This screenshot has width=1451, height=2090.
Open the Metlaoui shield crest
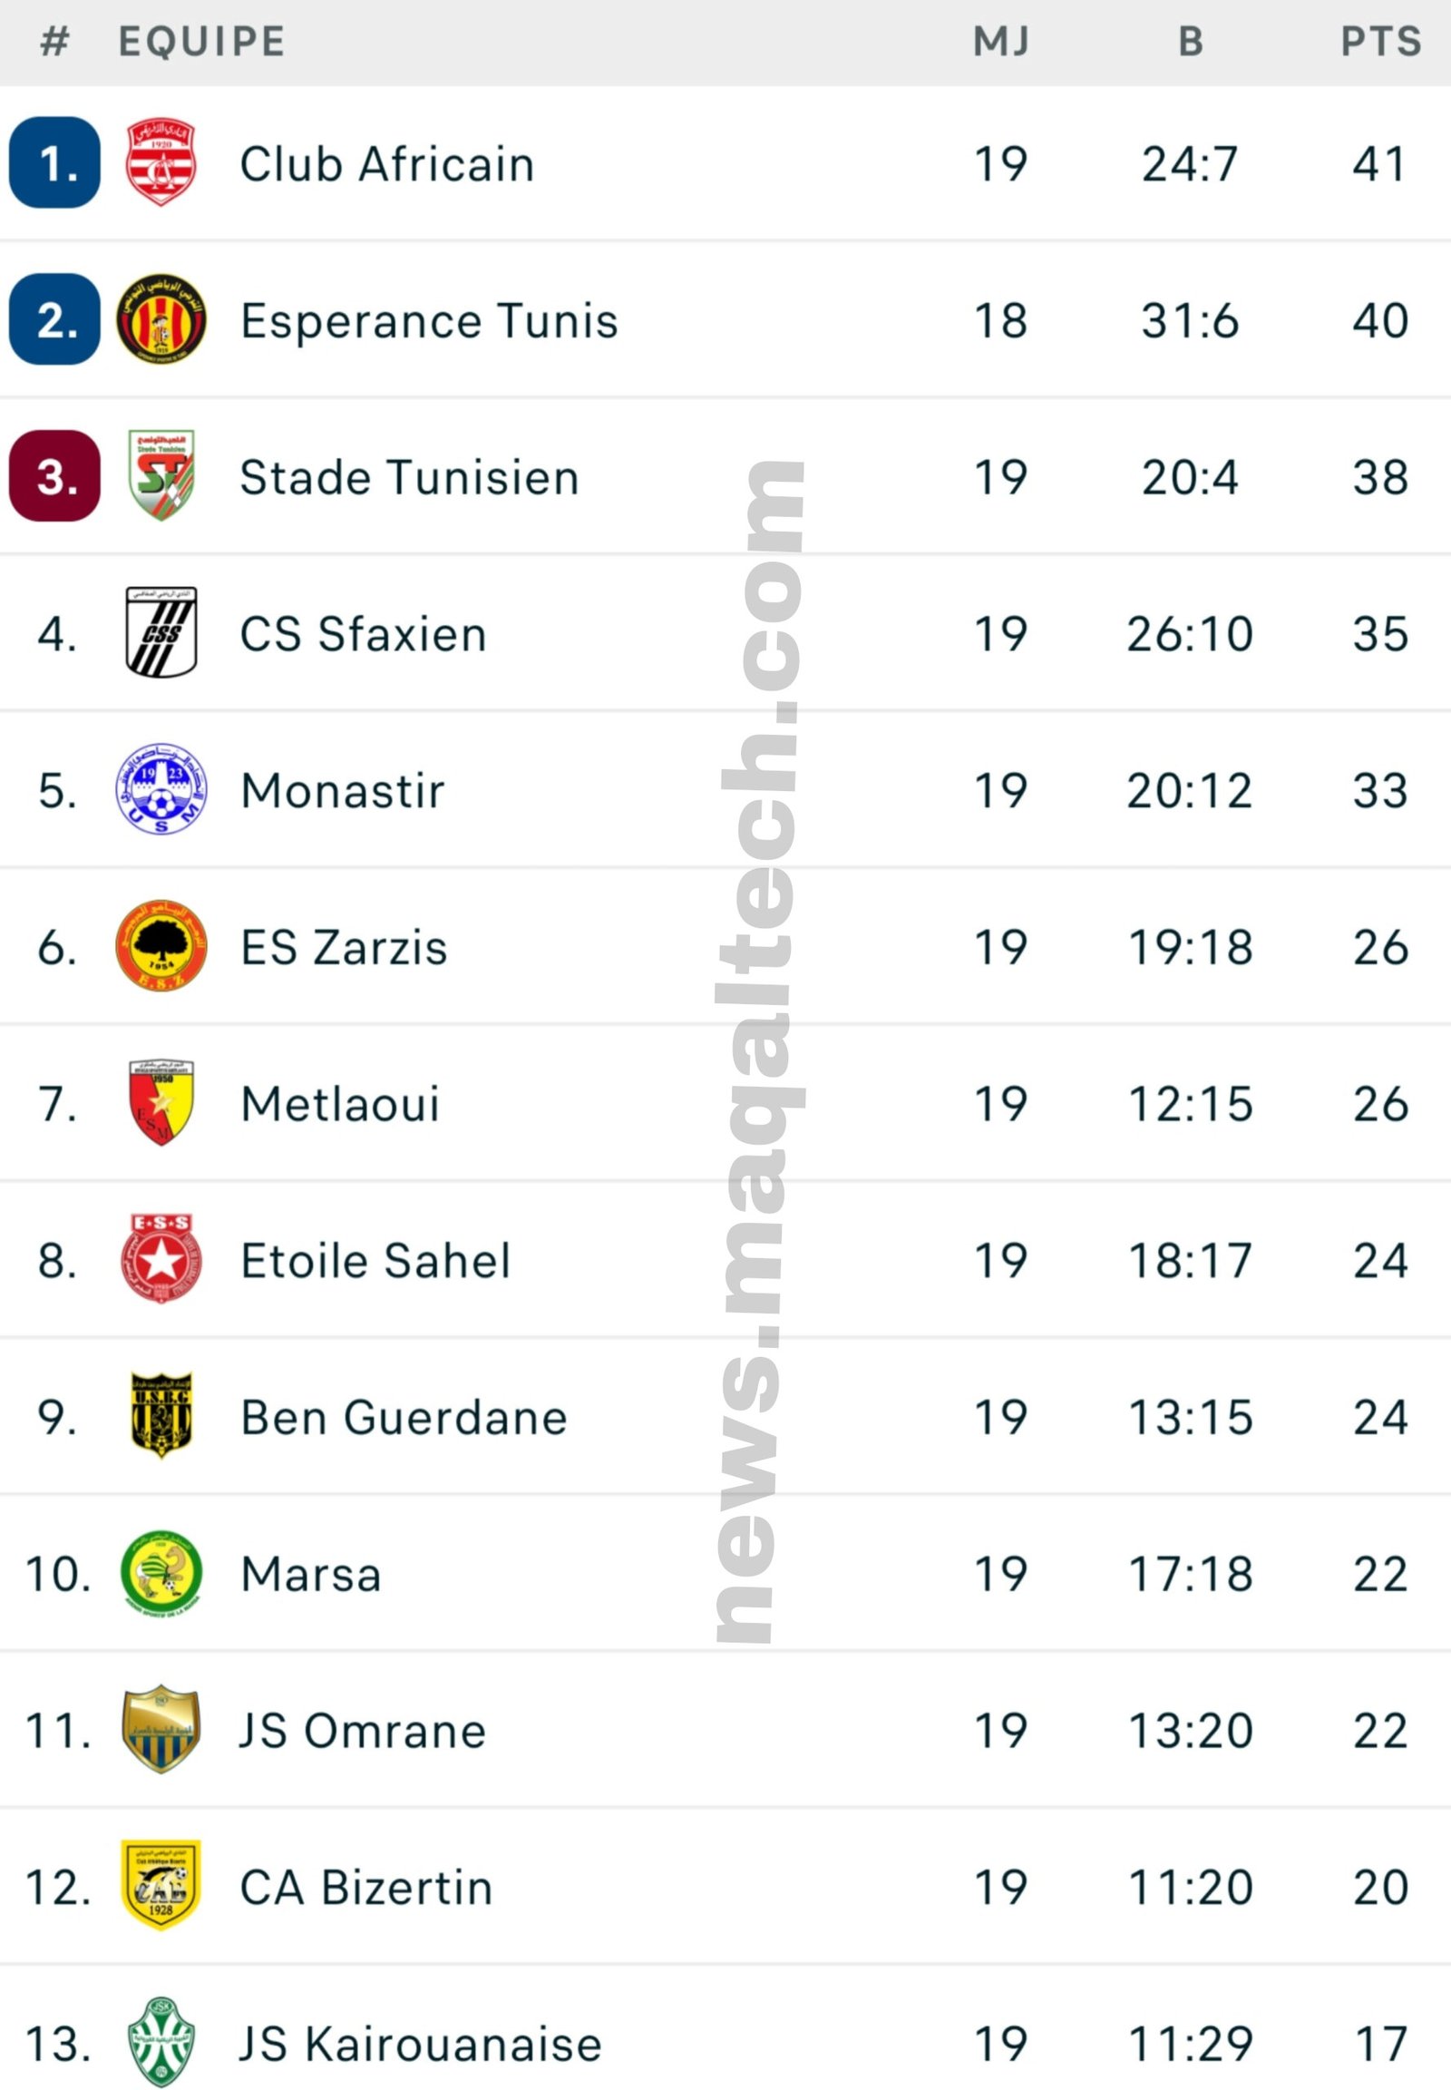[161, 1103]
